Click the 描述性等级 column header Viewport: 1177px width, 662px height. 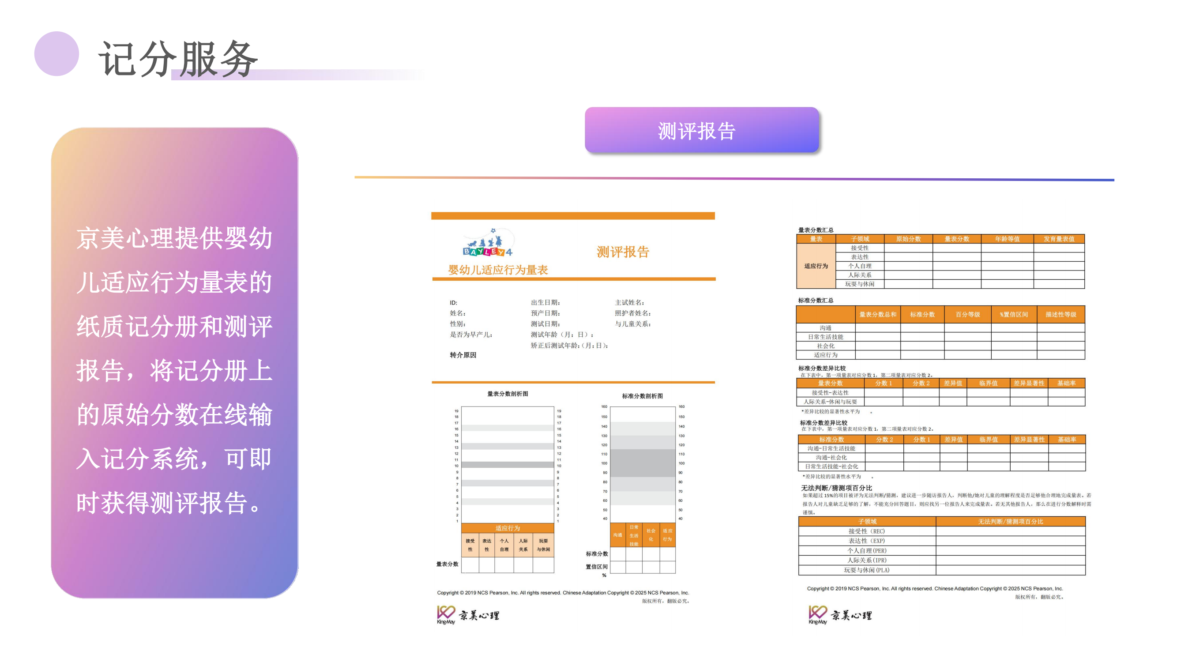[1060, 314]
